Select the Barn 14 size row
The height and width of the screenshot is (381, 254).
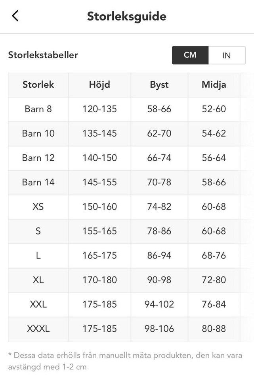tap(38, 182)
